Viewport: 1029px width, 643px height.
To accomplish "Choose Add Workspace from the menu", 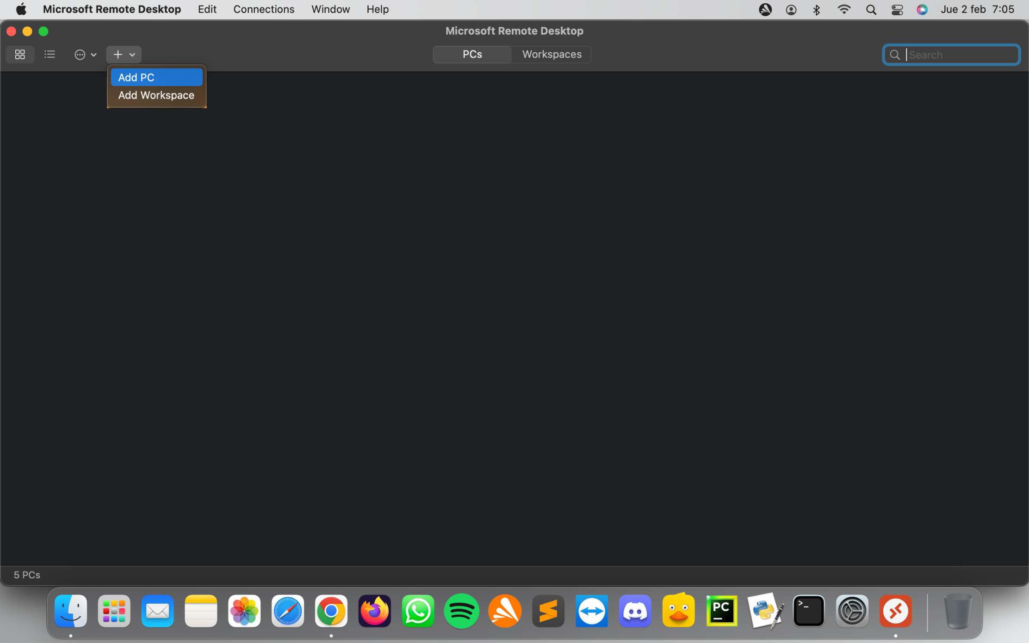I will point(156,95).
